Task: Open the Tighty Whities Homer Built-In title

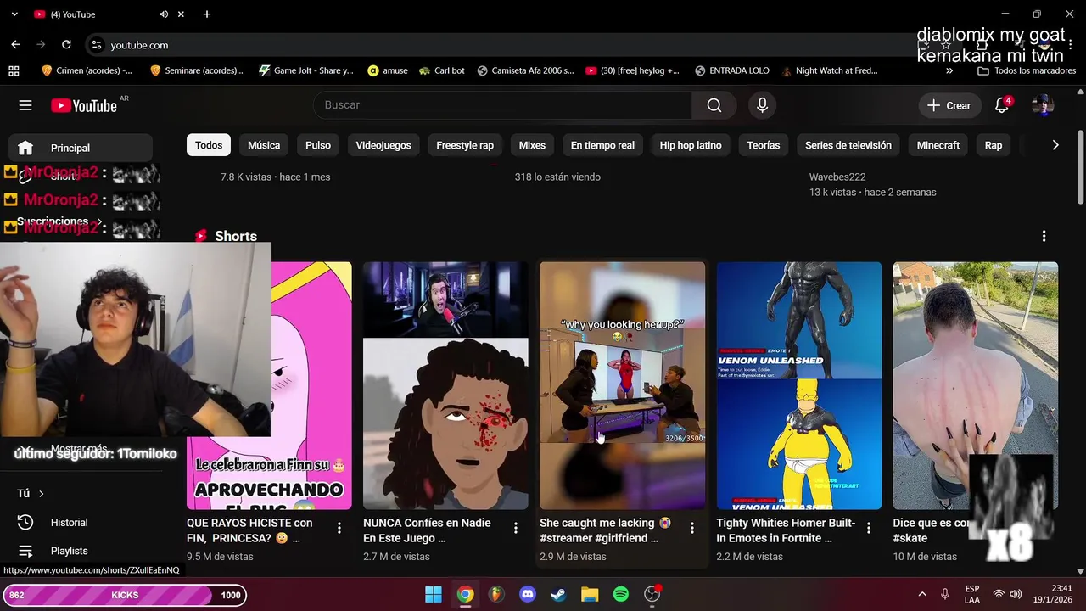Action: [x=786, y=530]
